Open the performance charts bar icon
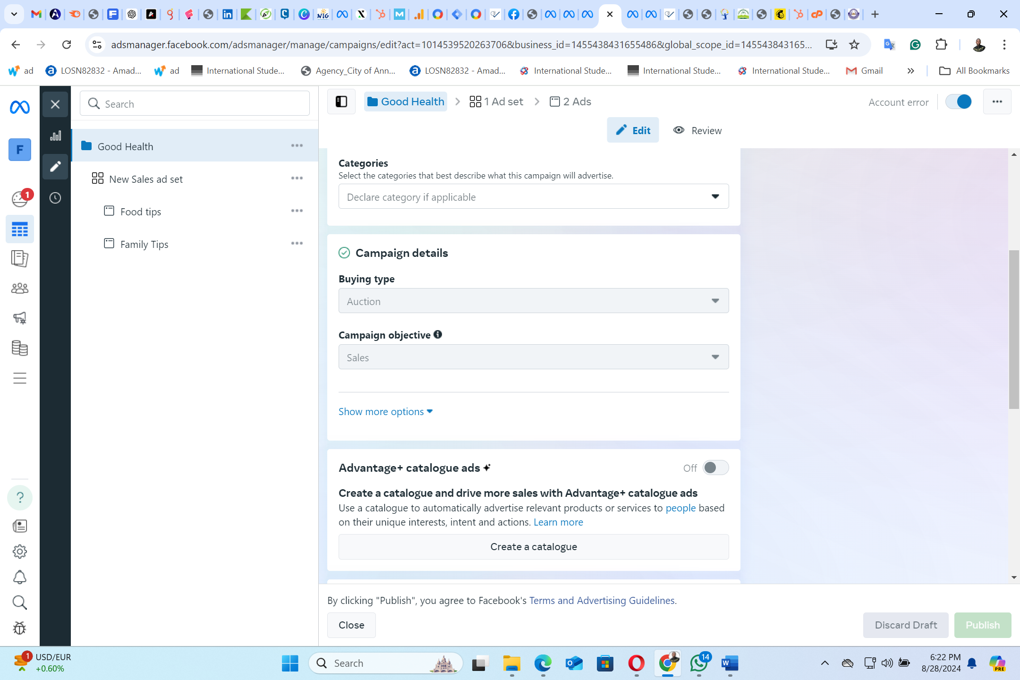This screenshot has height=680, width=1020. 55,136
